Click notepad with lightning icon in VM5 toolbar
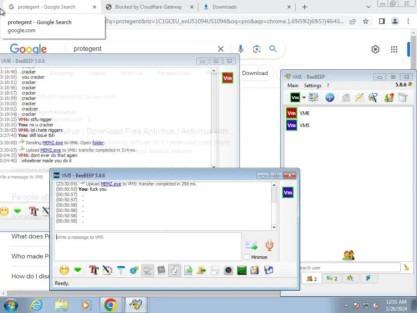This screenshot has width=417, height=313. pos(255,271)
